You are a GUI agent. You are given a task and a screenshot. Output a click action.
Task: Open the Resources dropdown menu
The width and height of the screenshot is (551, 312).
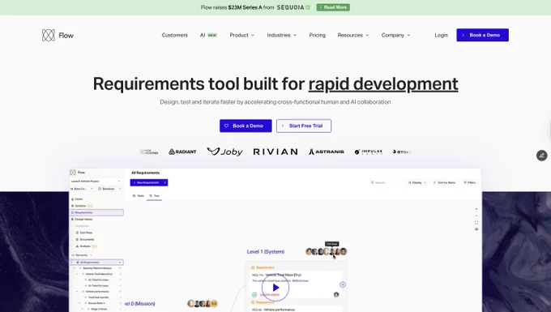pos(353,35)
